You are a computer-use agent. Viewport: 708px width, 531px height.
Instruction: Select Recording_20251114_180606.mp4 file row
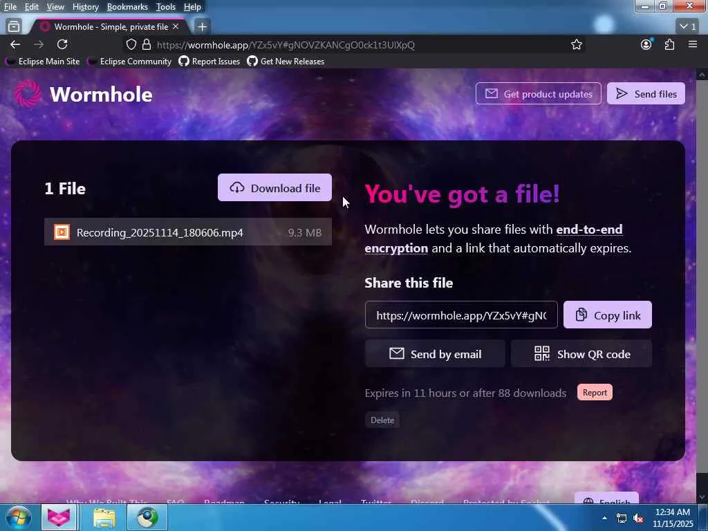click(188, 232)
